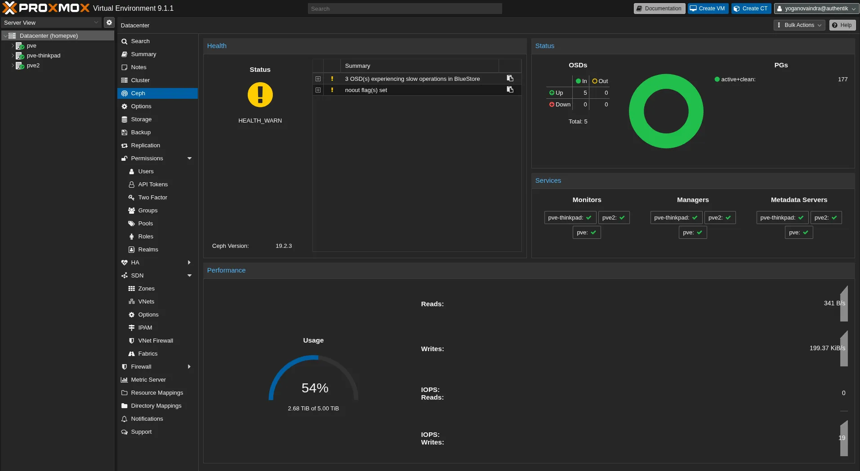Click the Zones grid icon
This screenshot has height=471, width=860.
pos(132,289)
